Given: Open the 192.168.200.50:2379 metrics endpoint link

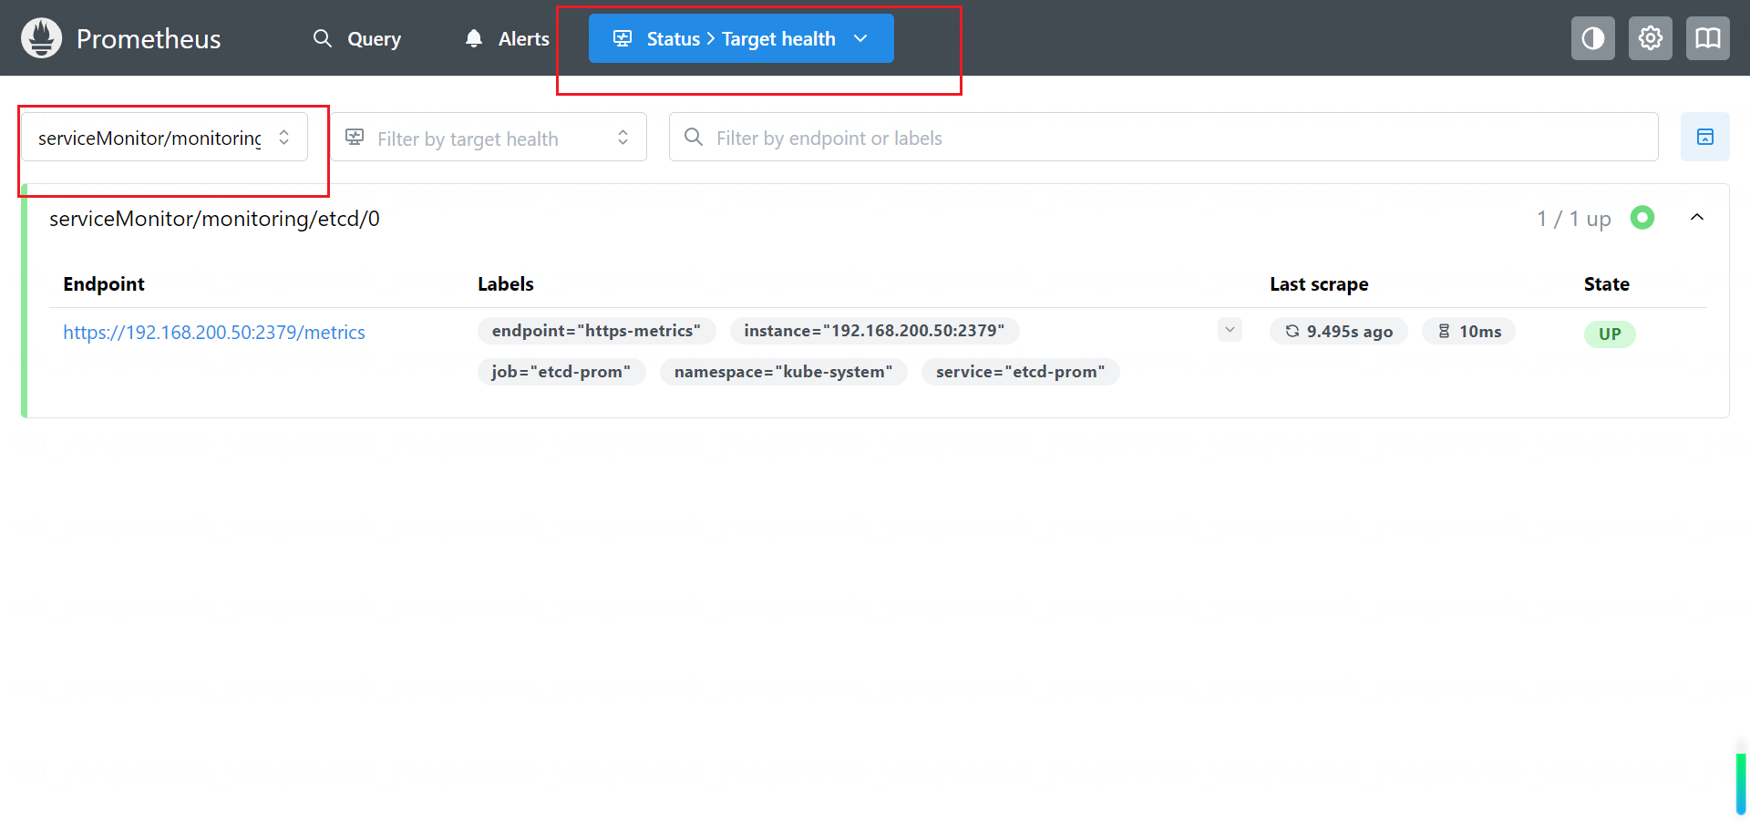Looking at the screenshot, I should [214, 333].
